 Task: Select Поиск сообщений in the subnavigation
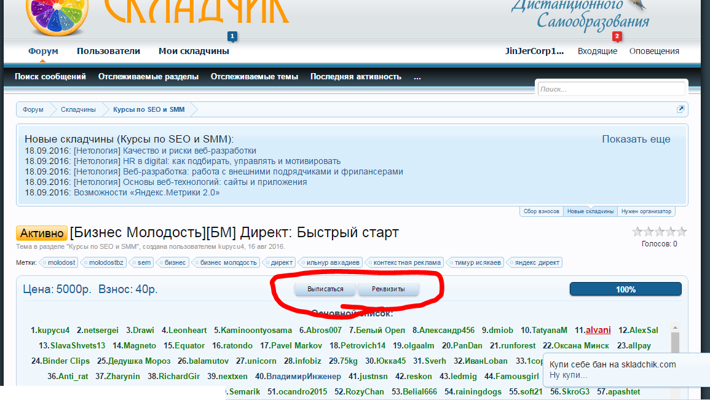pos(50,76)
